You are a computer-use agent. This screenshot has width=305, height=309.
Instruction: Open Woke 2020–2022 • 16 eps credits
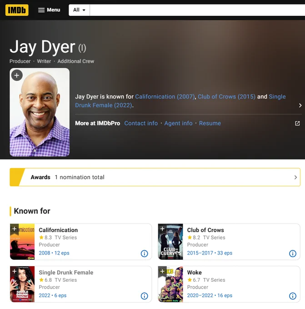coord(210,295)
